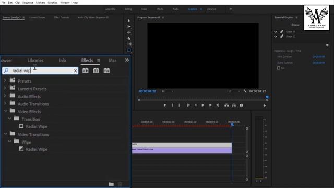Select the Ripple Edit tool
The width and height of the screenshot is (334, 188).
tap(129, 32)
